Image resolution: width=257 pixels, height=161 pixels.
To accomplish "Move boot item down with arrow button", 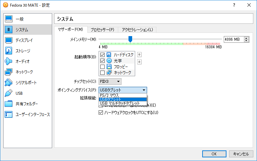I will (139, 62).
